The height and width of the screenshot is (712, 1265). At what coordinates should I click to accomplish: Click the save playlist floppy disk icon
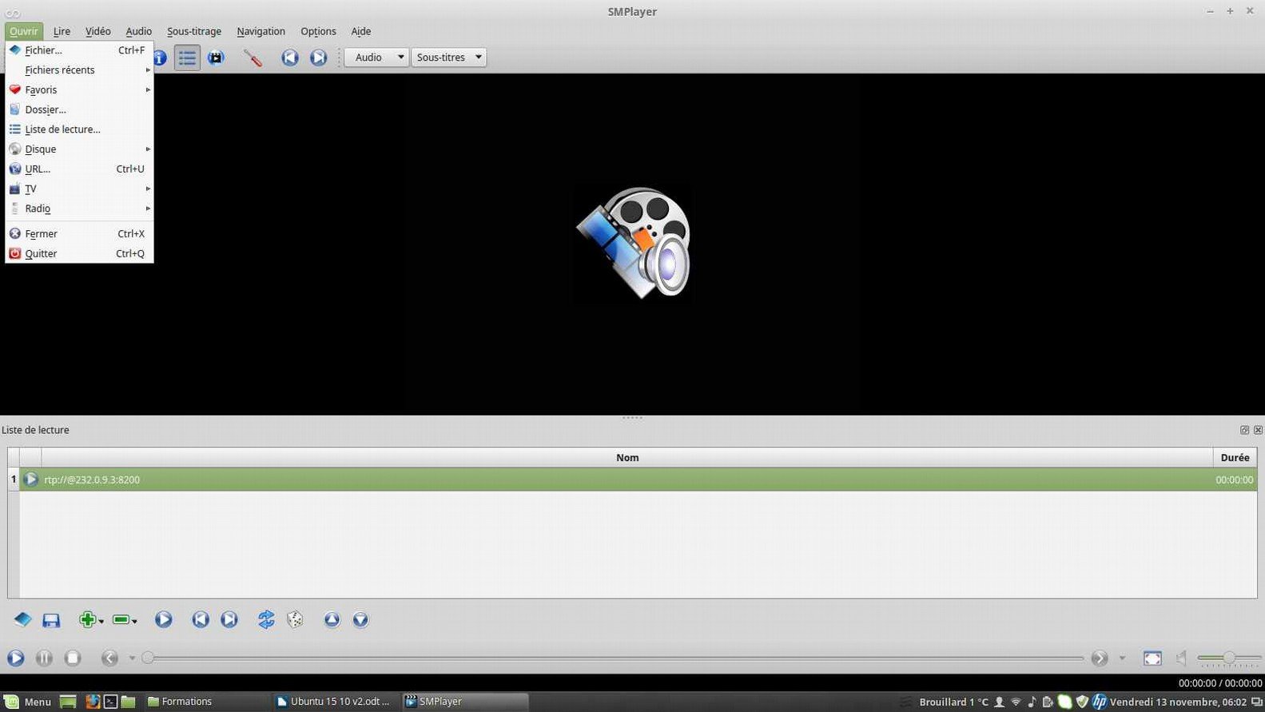pos(51,620)
